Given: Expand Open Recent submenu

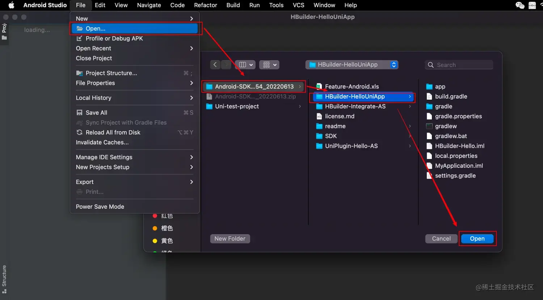Looking at the screenshot, I should pyautogui.click(x=135, y=48).
